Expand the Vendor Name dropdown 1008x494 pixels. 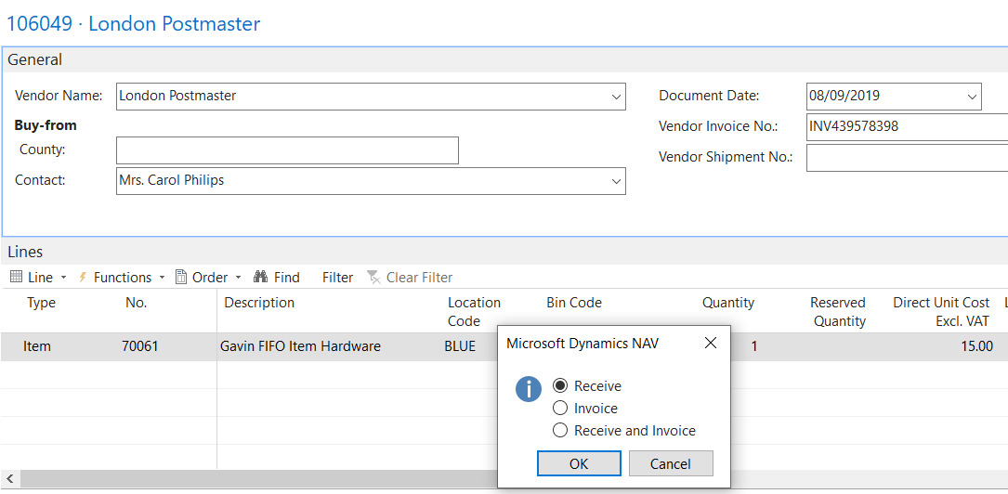(616, 97)
